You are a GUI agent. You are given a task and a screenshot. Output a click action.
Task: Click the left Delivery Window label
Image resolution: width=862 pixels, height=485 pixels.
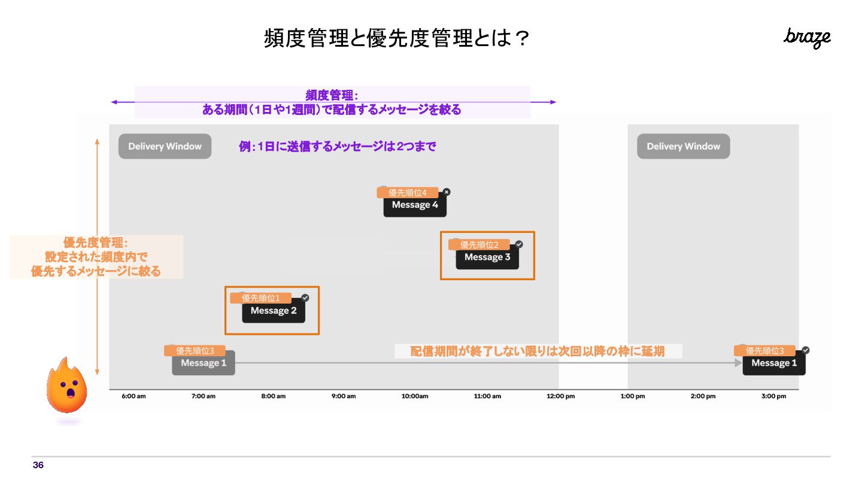tap(165, 146)
